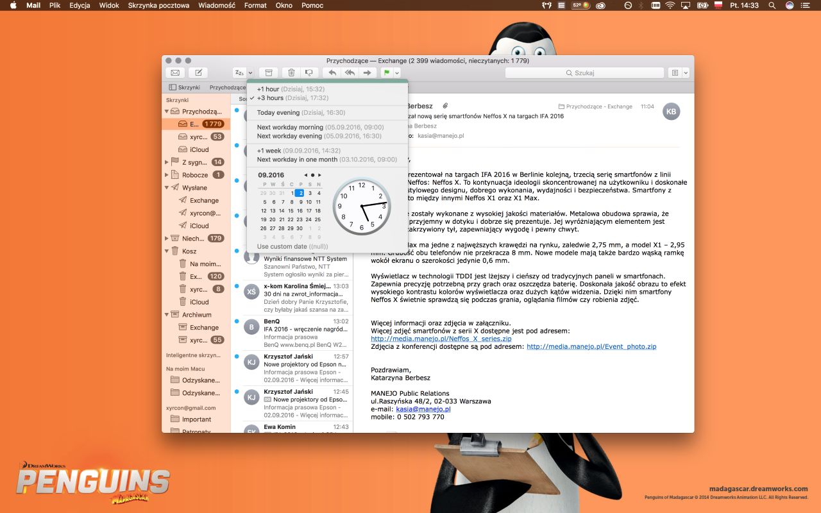Open the view options dropdown right of search
The image size is (821, 513).
click(x=686, y=73)
